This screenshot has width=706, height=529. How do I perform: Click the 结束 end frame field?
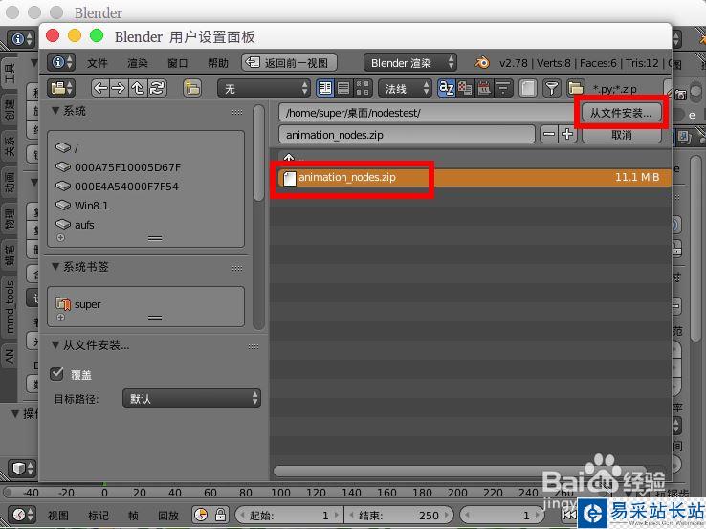[x=399, y=515]
